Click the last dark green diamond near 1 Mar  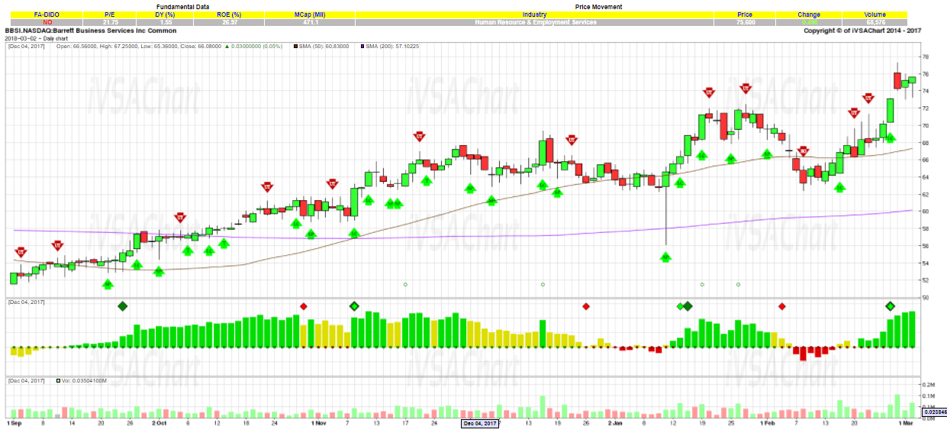tap(890, 306)
